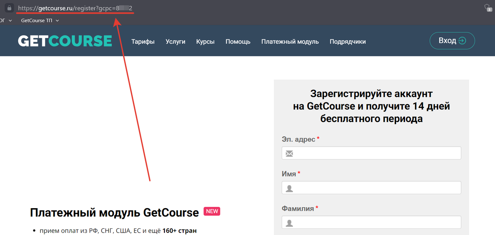Open the Помощь menu item
495x235 pixels.
click(238, 41)
